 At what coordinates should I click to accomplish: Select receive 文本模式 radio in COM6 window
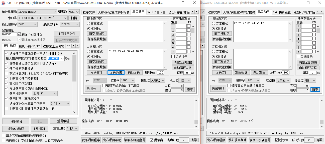tap(88, 23)
